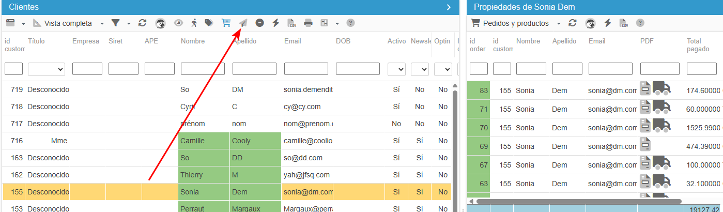This screenshot has width=723, height=212.
Task: Click the walking person icon in toolbar
Action: point(194,23)
